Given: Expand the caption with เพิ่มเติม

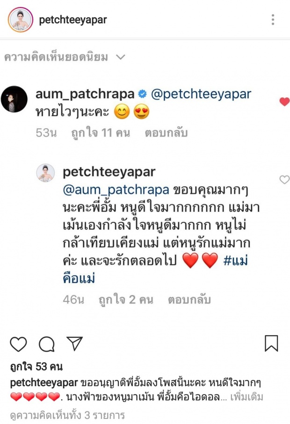Looking at the screenshot, I should pyautogui.click(x=246, y=397).
